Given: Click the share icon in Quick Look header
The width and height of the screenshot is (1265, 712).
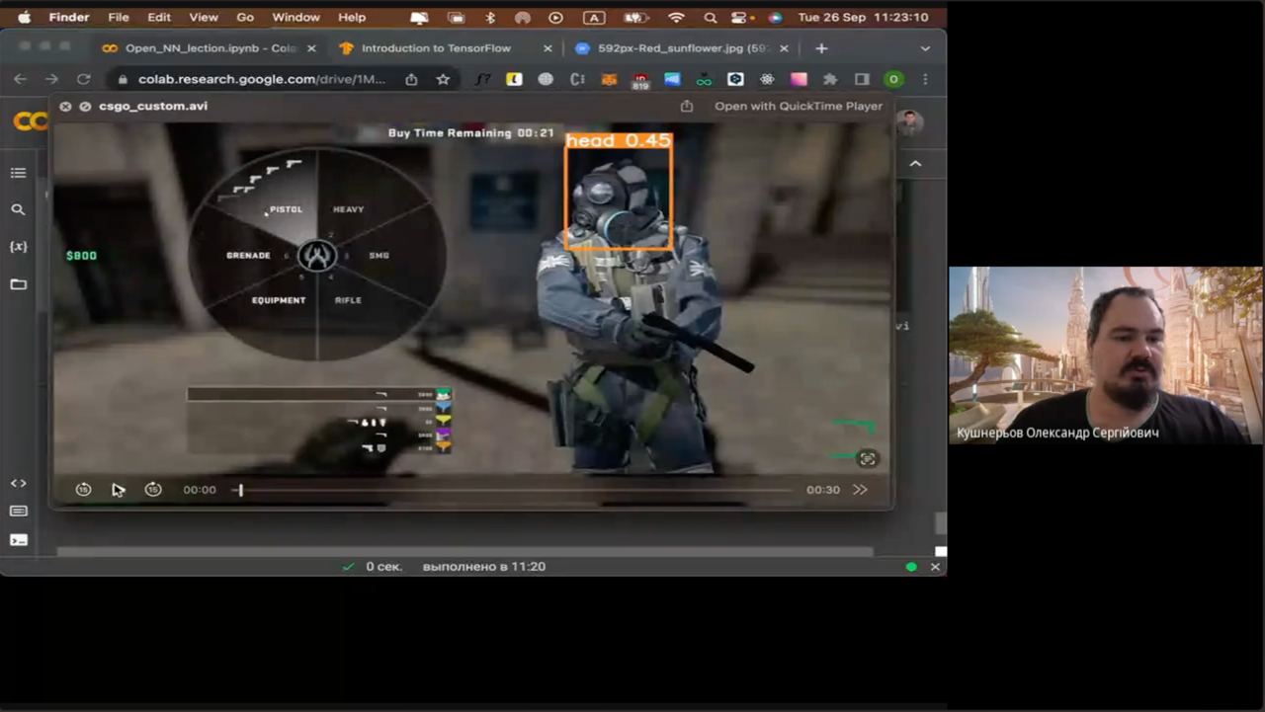Looking at the screenshot, I should click(687, 107).
